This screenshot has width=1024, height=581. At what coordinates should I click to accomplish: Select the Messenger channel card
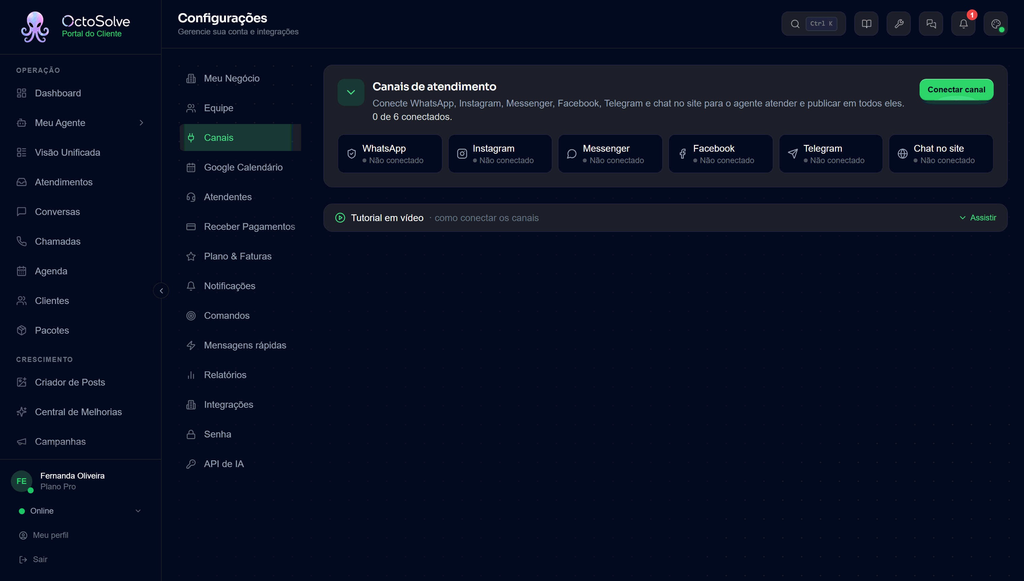(610, 154)
